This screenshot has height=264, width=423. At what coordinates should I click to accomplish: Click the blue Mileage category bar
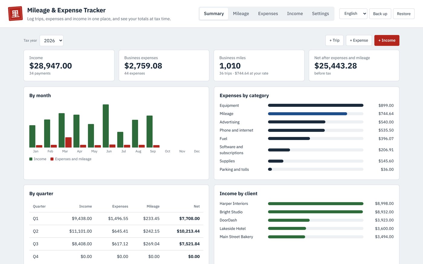point(308,114)
